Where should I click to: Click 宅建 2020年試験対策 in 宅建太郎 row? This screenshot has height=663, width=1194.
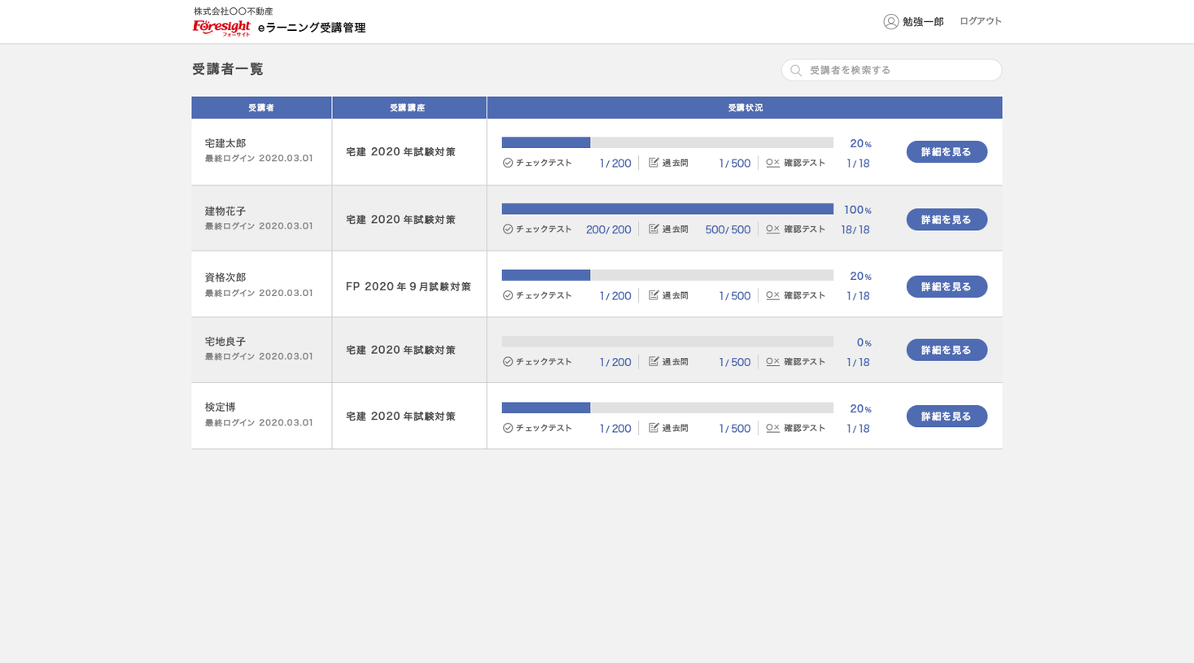point(400,152)
